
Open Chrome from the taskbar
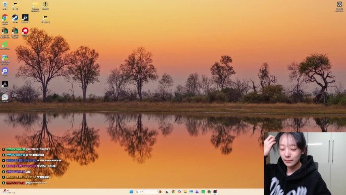pyautogui.click(x=173, y=192)
